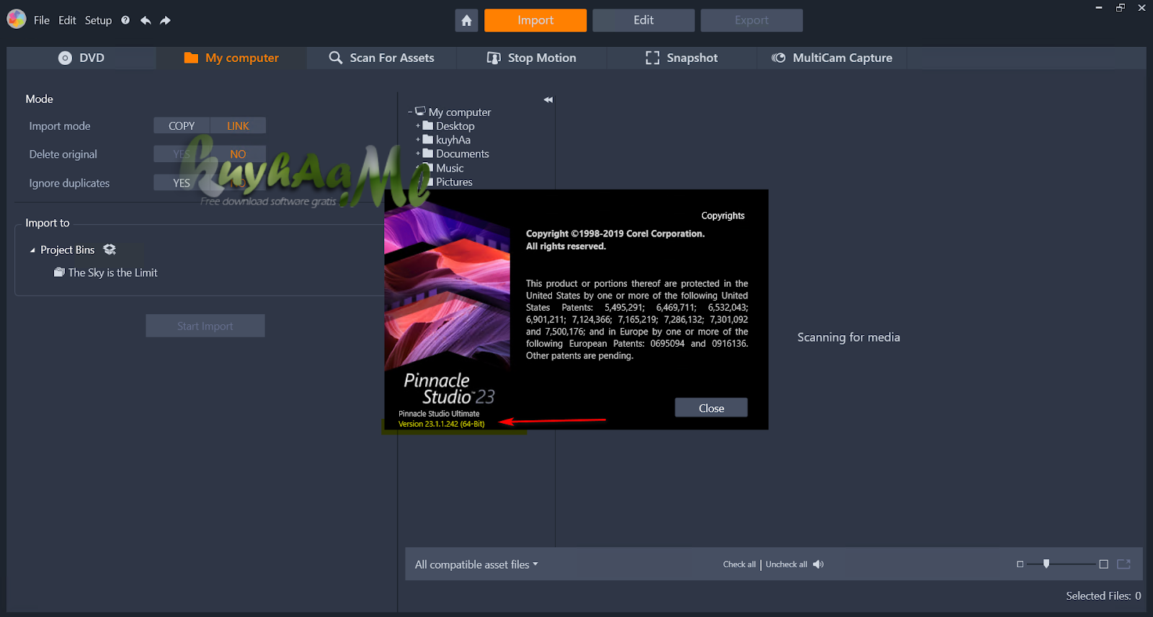The height and width of the screenshot is (617, 1153).
Task: Collapse the My computer tree node
Action: pyautogui.click(x=410, y=112)
